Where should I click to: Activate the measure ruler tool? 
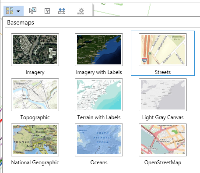[62, 11]
